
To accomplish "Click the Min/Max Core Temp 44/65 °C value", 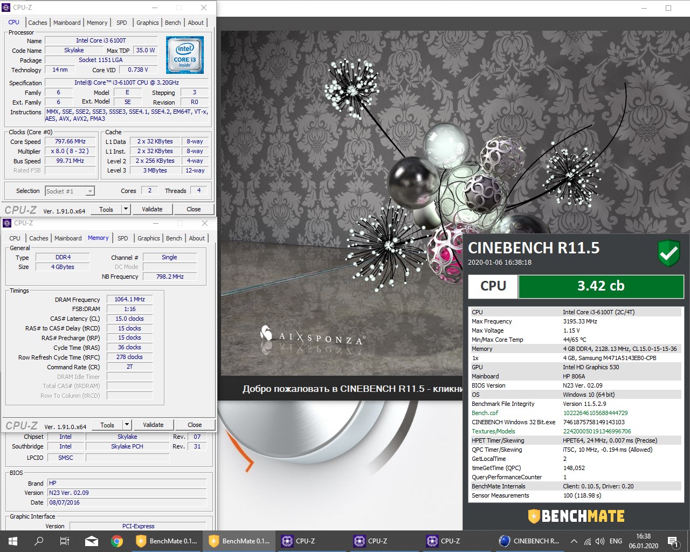I will pyautogui.click(x=575, y=340).
